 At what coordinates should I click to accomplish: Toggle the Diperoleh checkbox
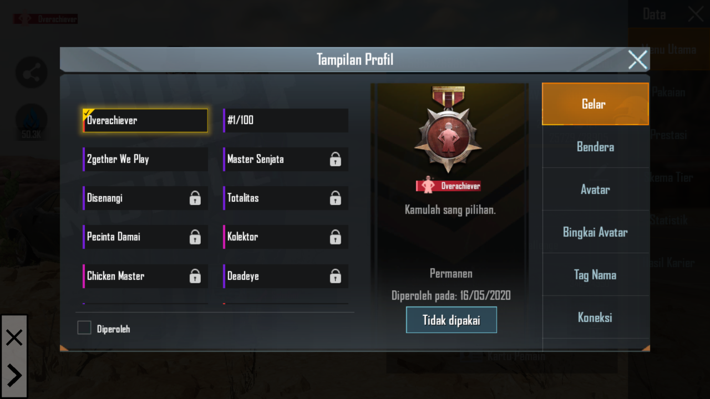pyautogui.click(x=84, y=328)
